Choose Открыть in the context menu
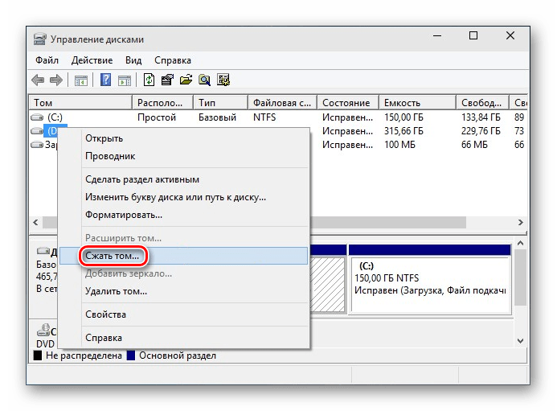Image resolution: width=557 pixels, height=411 pixels. [183, 138]
